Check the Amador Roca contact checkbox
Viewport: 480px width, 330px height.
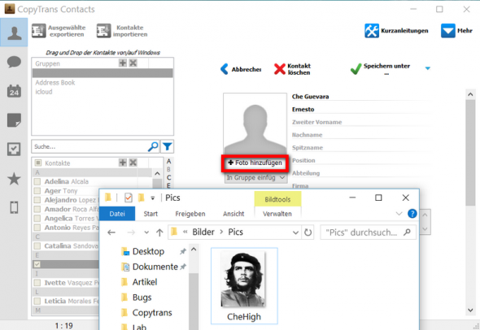[x=37, y=209]
